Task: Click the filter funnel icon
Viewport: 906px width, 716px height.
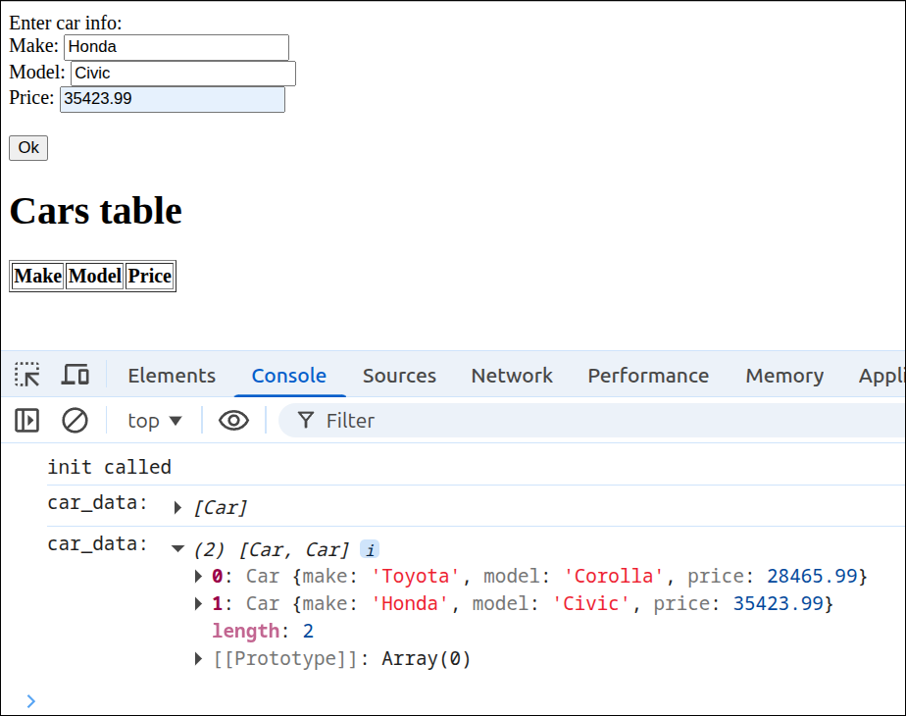Action: [x=305, y=420]
